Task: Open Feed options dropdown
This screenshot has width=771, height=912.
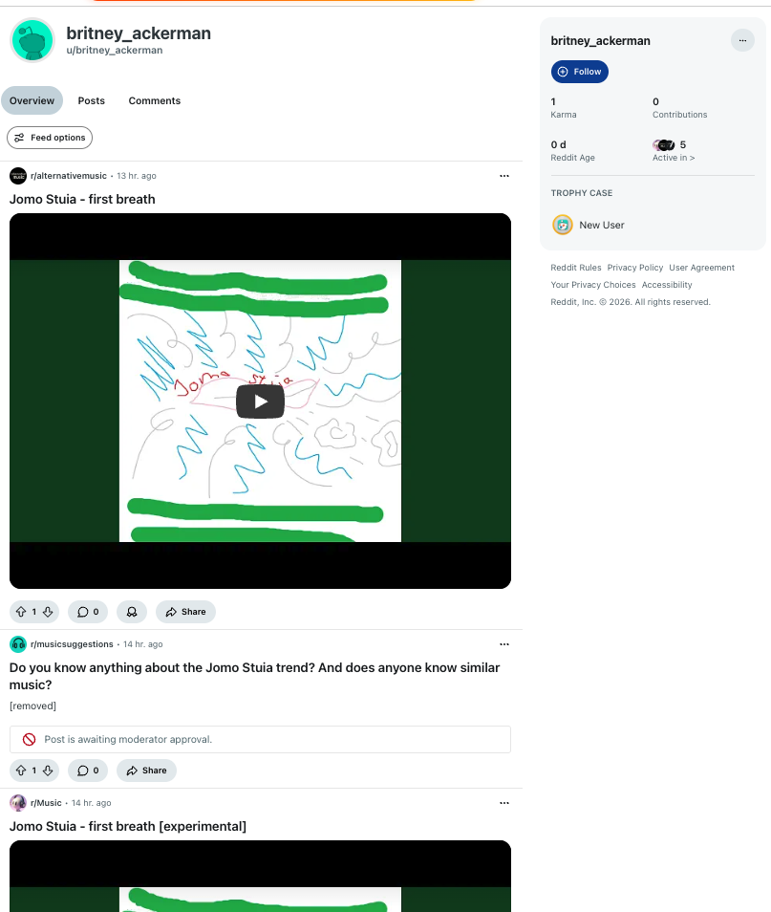Action: 50,138
